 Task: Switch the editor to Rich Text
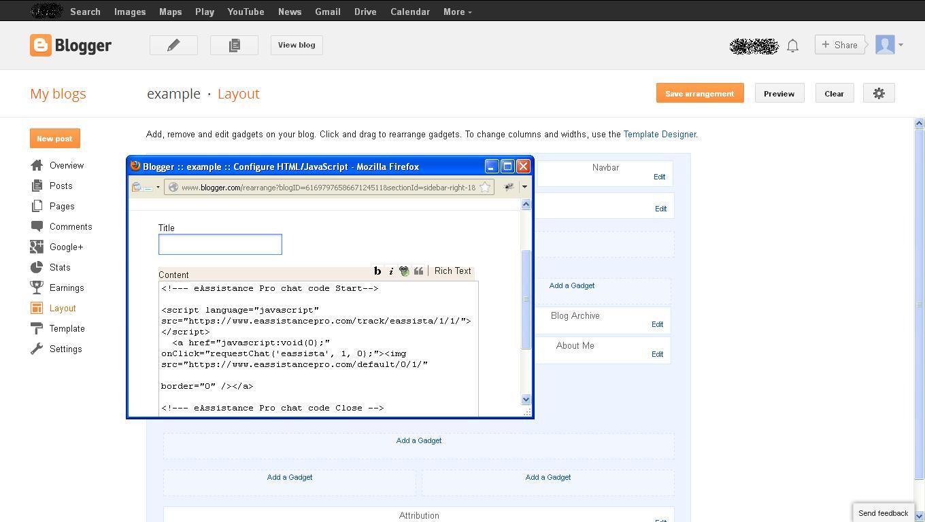pos(452,271)
